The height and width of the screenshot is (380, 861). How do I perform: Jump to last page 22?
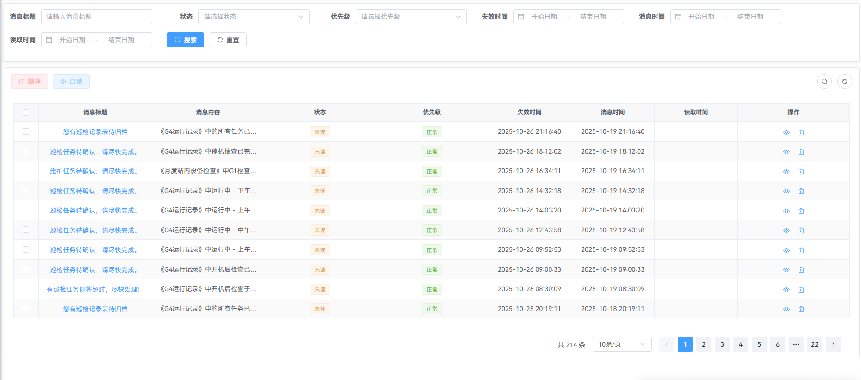[814, 344]
